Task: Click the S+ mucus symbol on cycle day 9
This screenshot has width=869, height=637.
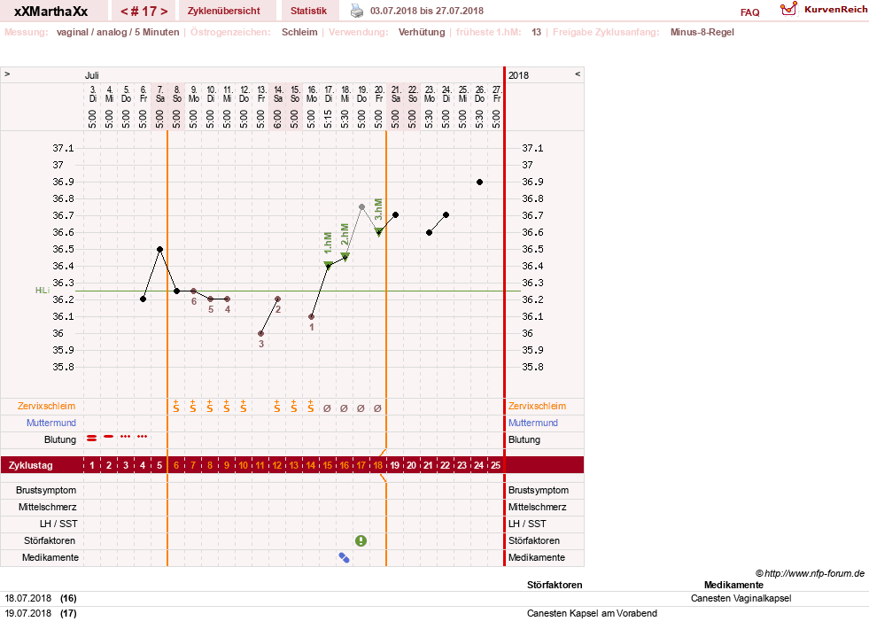Action: [227, 407]
